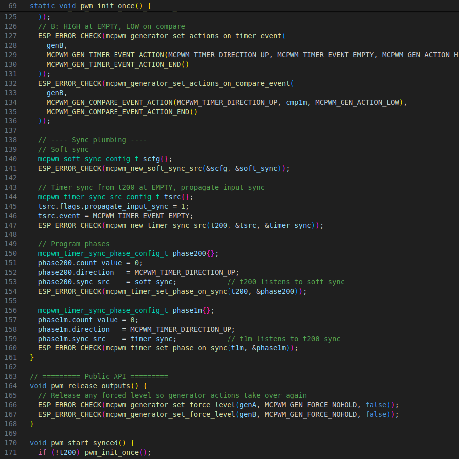
Task: Click 'MCPWM_GEN_ACTION_LOW' on line 134
Action: point(357,102)
